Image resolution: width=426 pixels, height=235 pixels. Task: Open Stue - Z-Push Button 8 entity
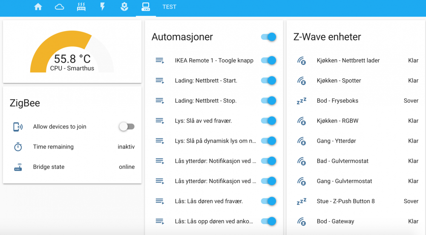click(345, 201)
